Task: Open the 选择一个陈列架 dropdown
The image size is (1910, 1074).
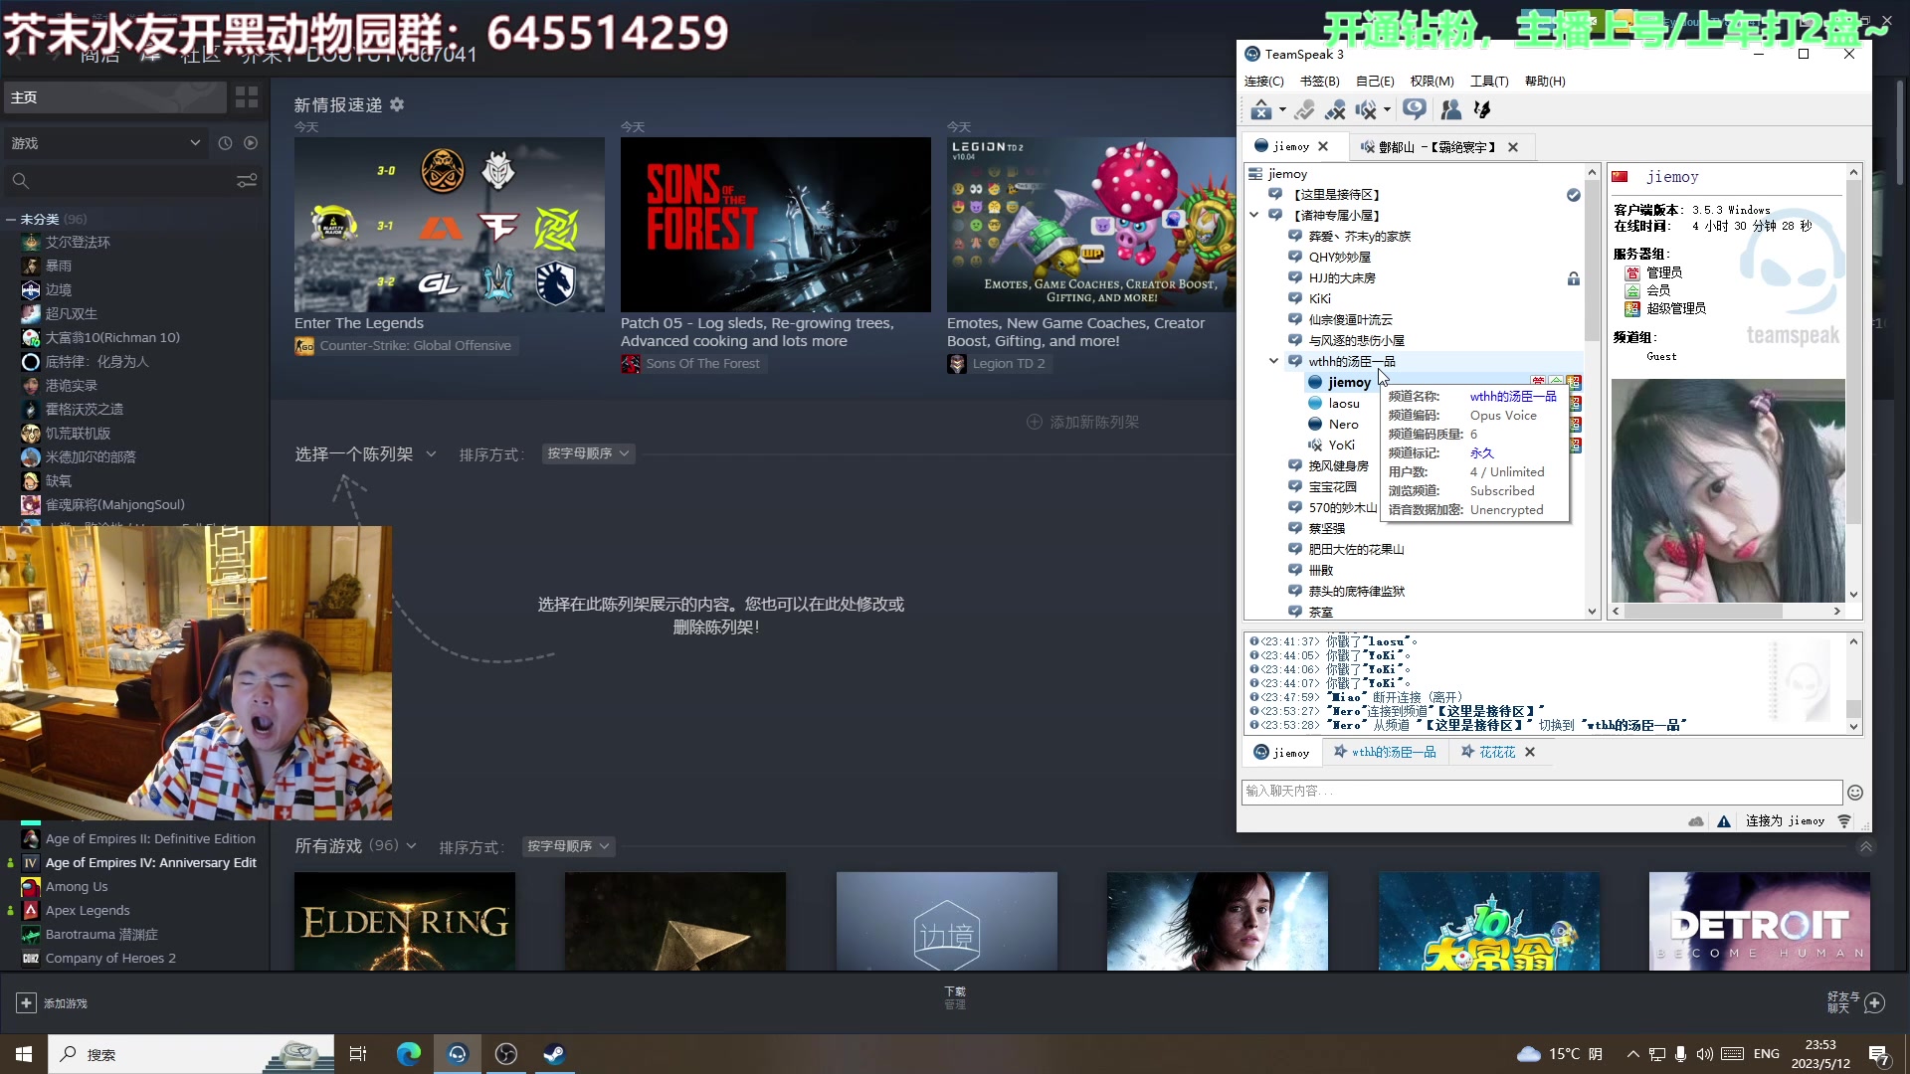Action: [365, 454]
